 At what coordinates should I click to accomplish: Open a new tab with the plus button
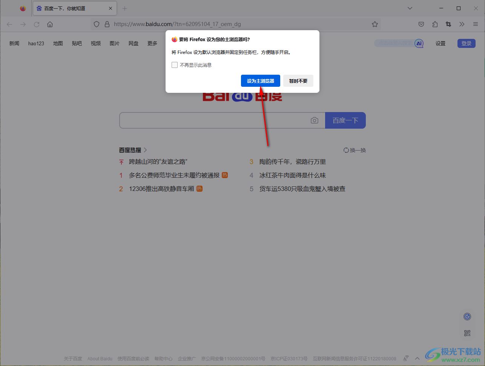click(125, 8)
